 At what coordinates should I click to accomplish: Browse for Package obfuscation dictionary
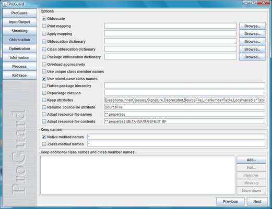click(x=252, y=57)
